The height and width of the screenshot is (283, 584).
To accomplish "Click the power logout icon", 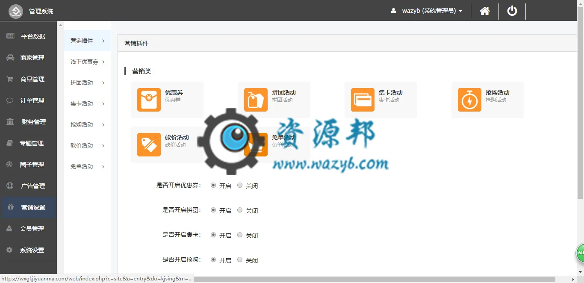I will point(512,11).
